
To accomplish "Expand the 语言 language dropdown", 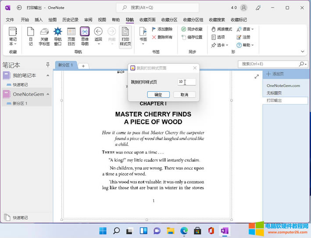I will [245, 29].
